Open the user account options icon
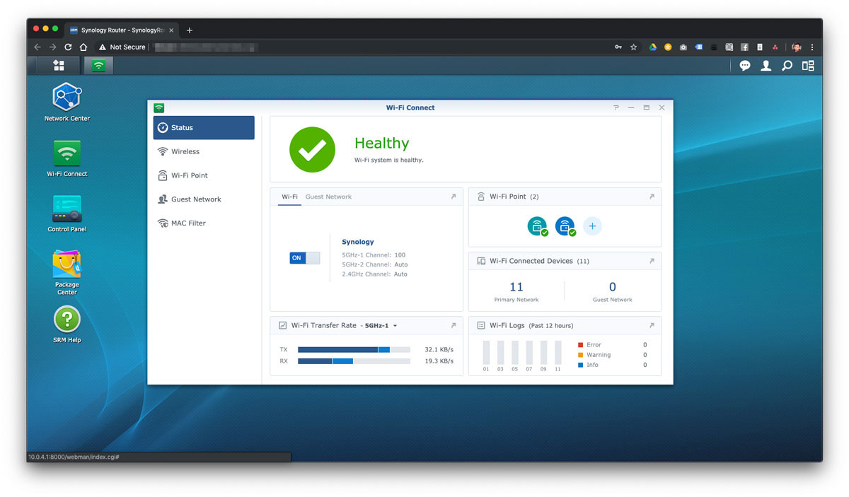Image resolution: width=849 pixels, height=497 pixels. coord(766,66)
